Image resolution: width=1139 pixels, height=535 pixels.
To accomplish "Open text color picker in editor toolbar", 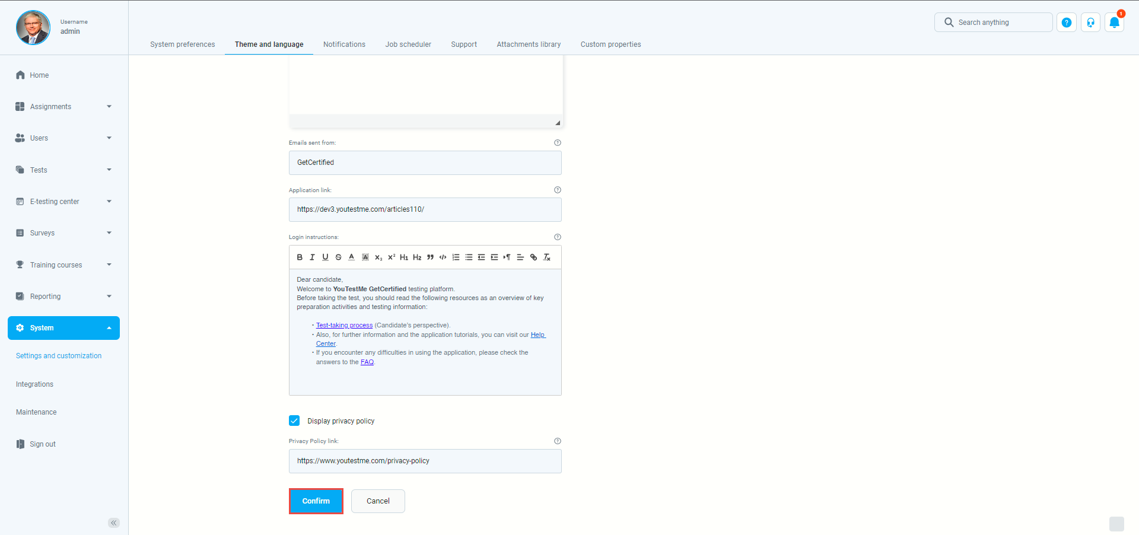I will click(x=351, y=257).
